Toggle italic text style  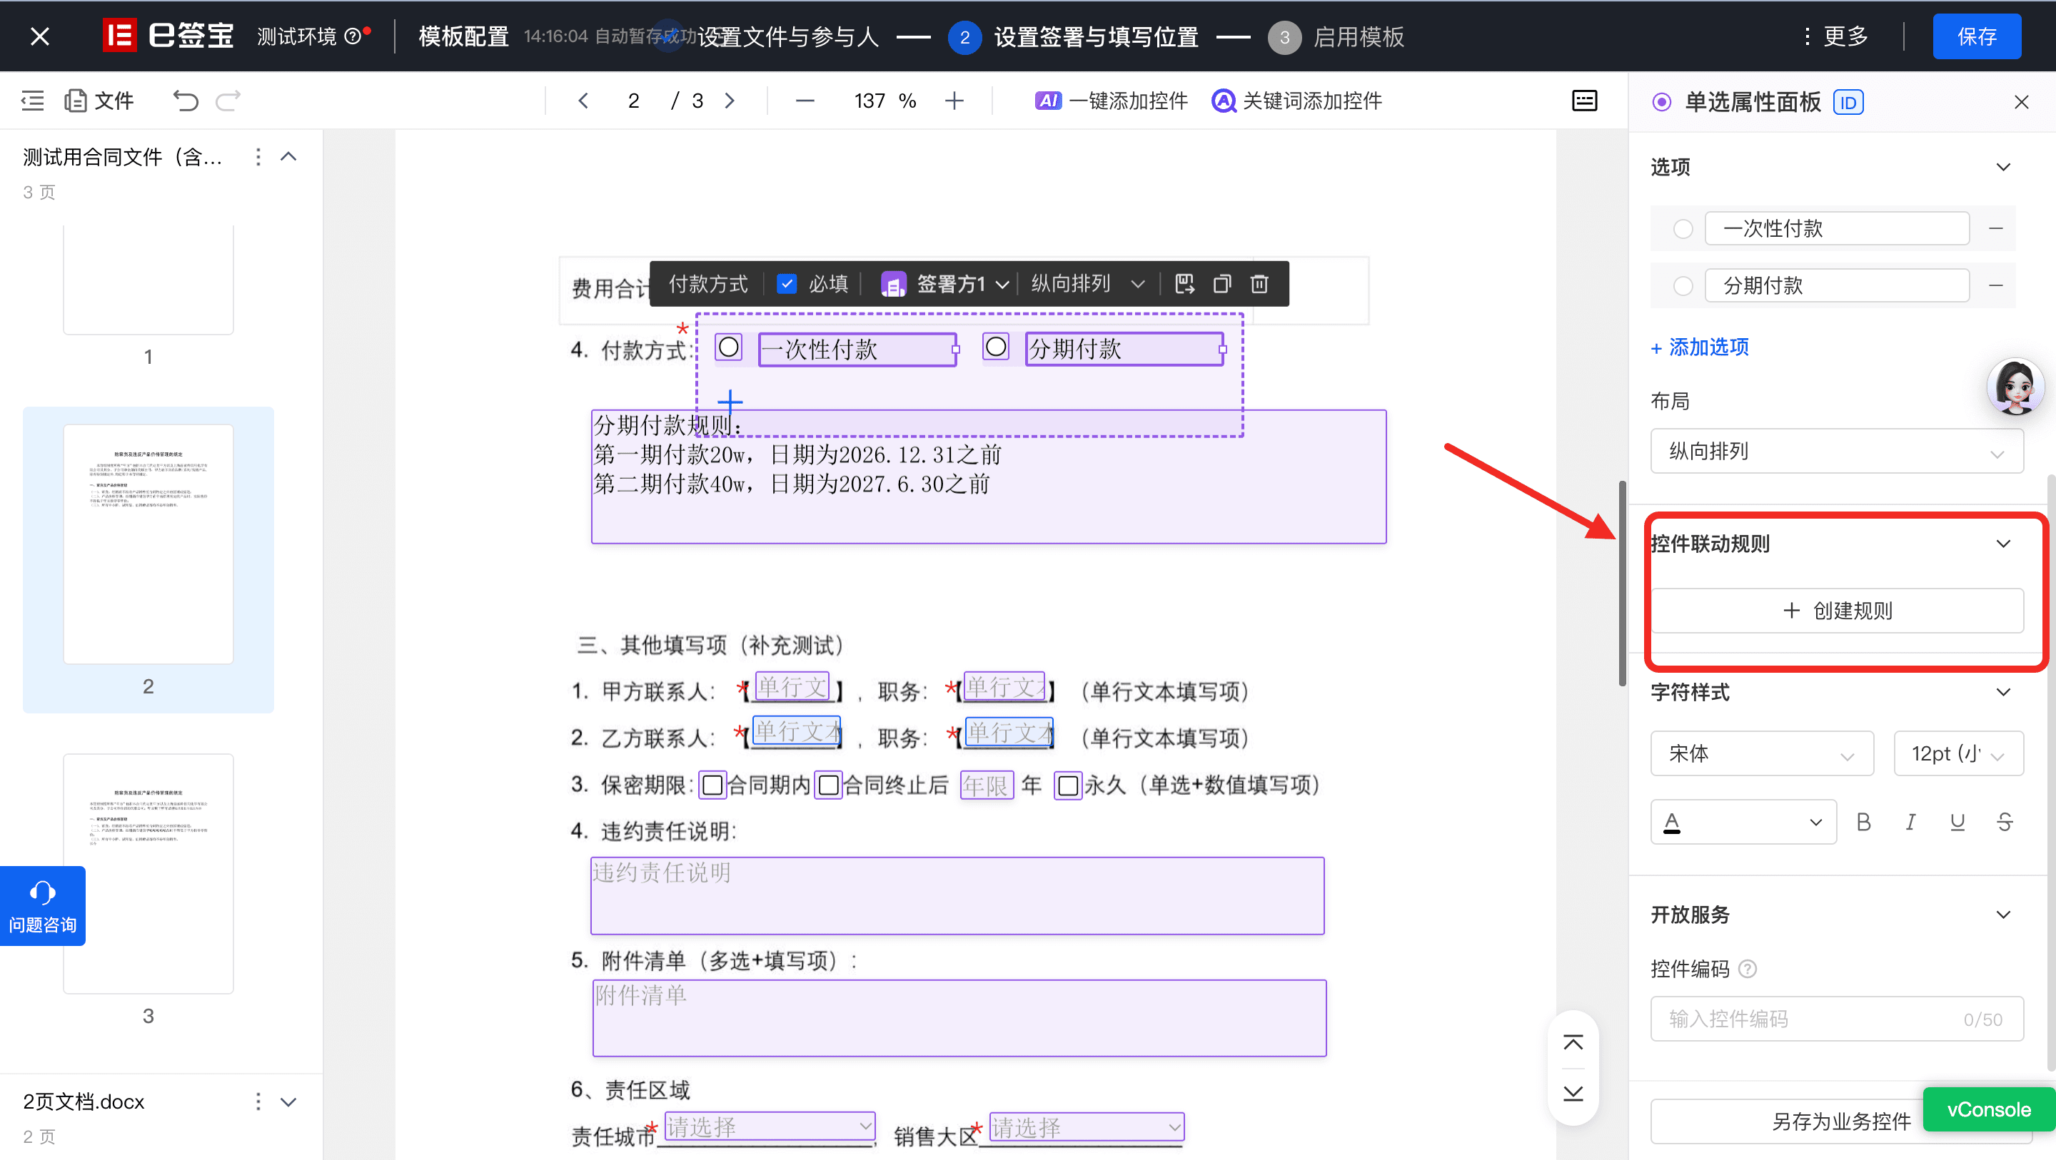[1911, 822]
